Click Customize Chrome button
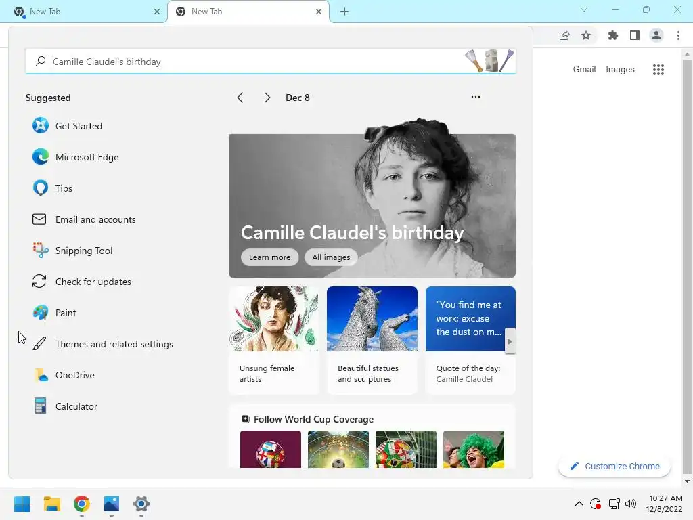The height and width of the screenshot is (520, 693). (x=614, y=466)
